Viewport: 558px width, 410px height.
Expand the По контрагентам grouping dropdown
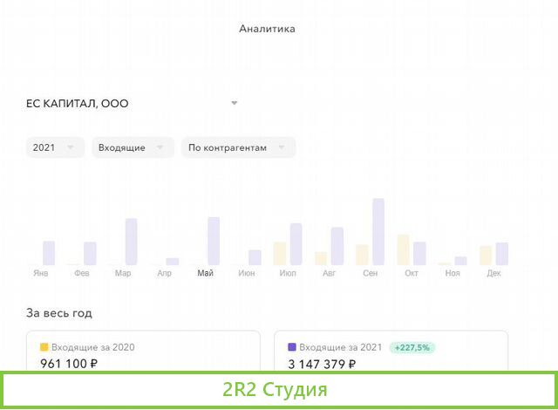tap(238, 147)
